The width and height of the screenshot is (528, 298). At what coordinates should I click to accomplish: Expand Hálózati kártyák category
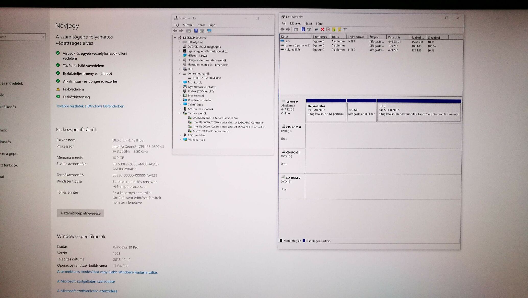pyautogui.click(x=180, y=56)
